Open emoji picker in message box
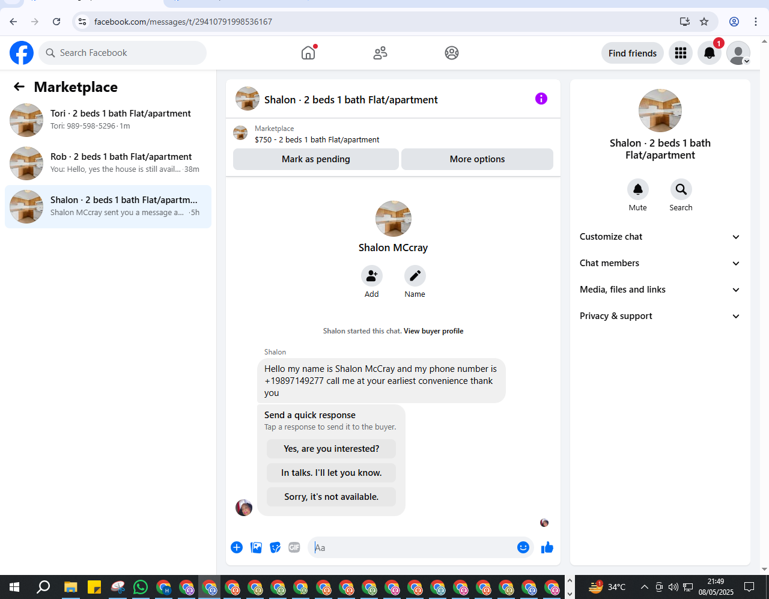769x599 pixels. tap(523, 547)
